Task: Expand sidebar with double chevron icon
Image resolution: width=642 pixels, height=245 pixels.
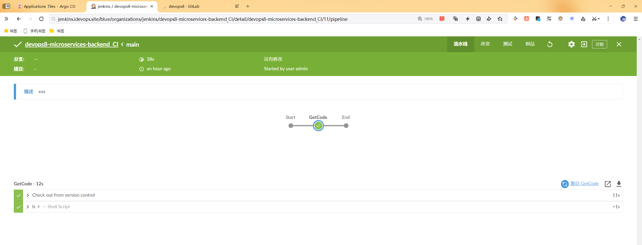Action: [6, 19]
